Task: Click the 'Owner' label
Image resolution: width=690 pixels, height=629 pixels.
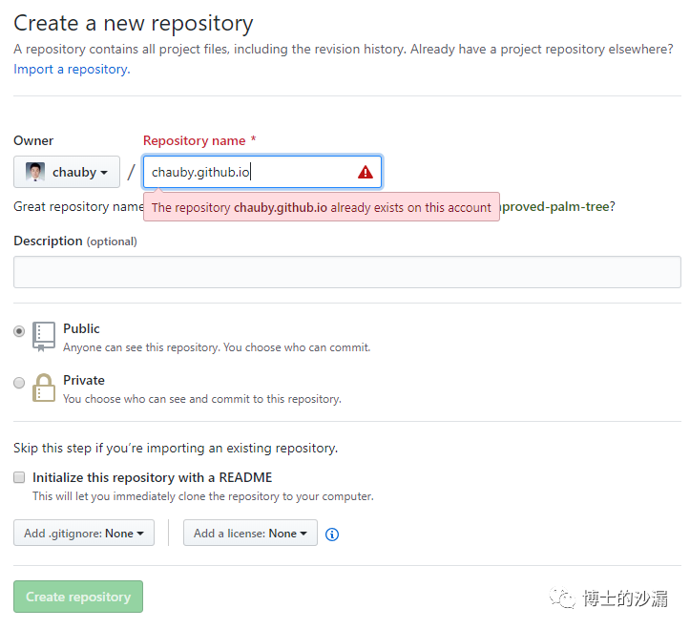Action: tap(33, 141)
